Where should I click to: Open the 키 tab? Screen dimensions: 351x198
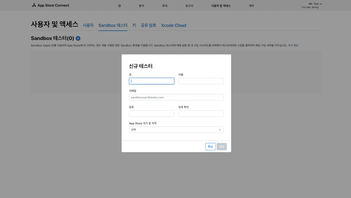point(134,25)
